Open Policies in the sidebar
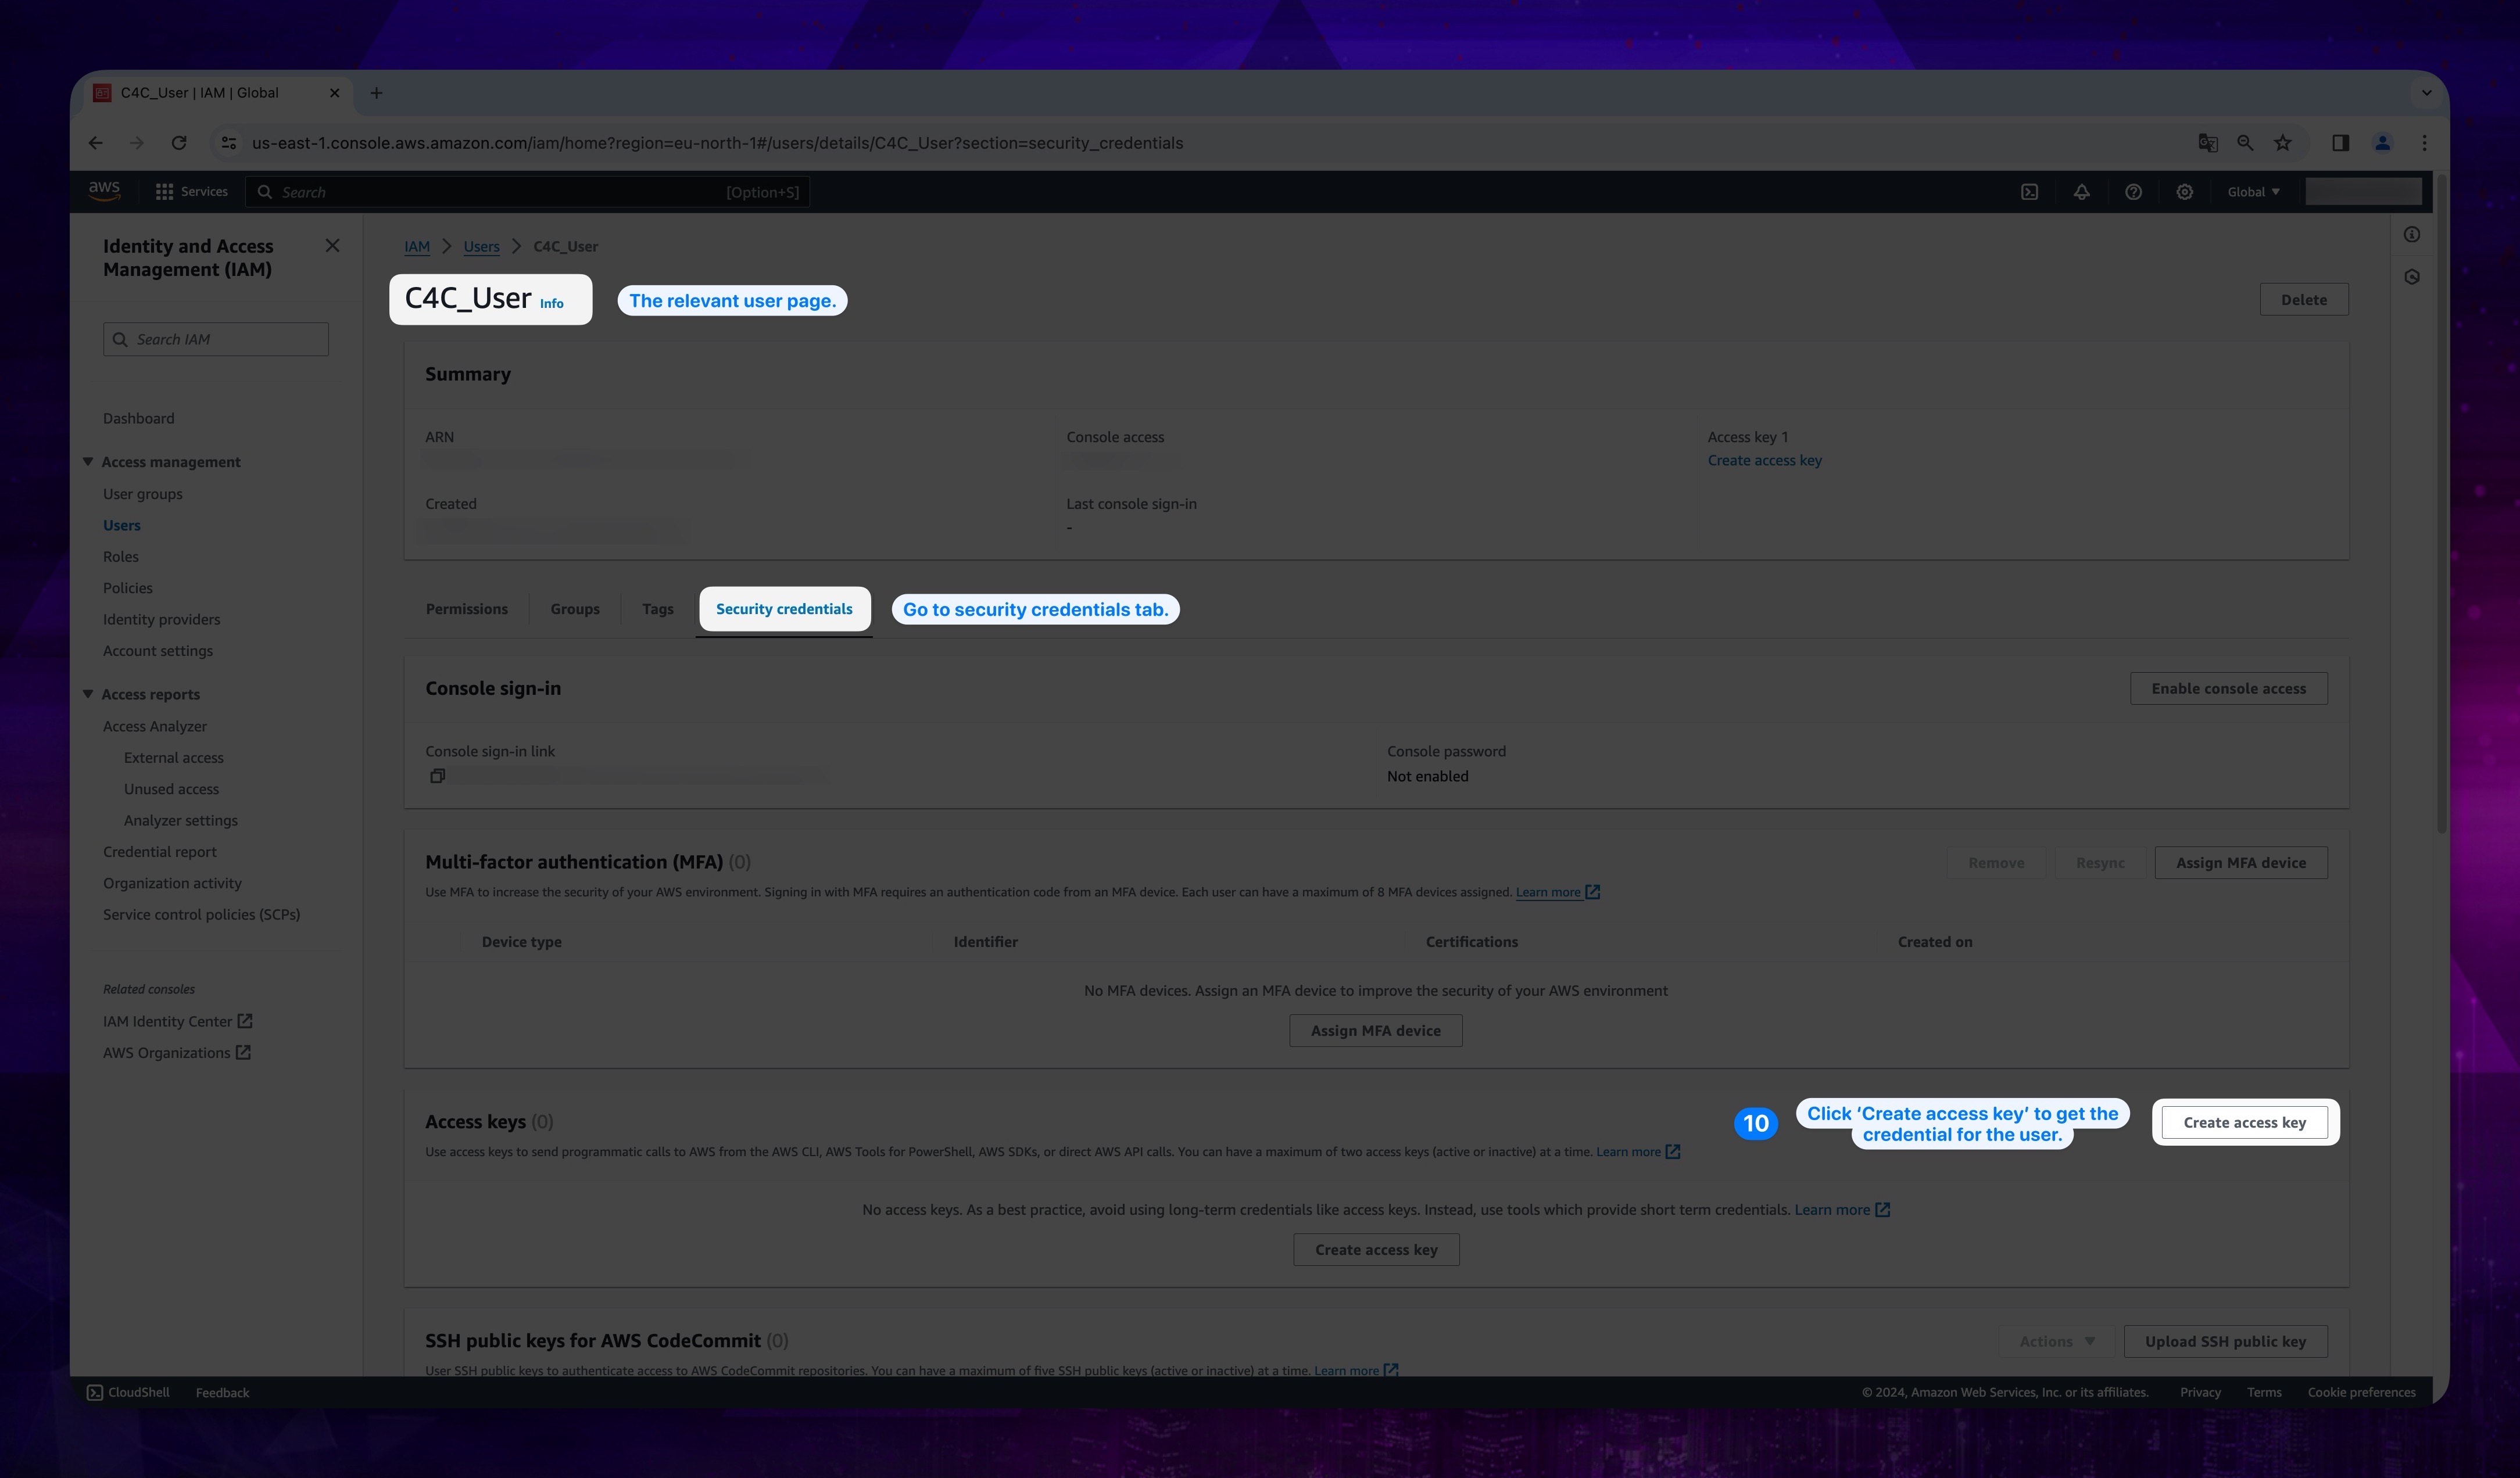Image resolution: width=2520 pixels, height=1478 pixels. [128, 587]
